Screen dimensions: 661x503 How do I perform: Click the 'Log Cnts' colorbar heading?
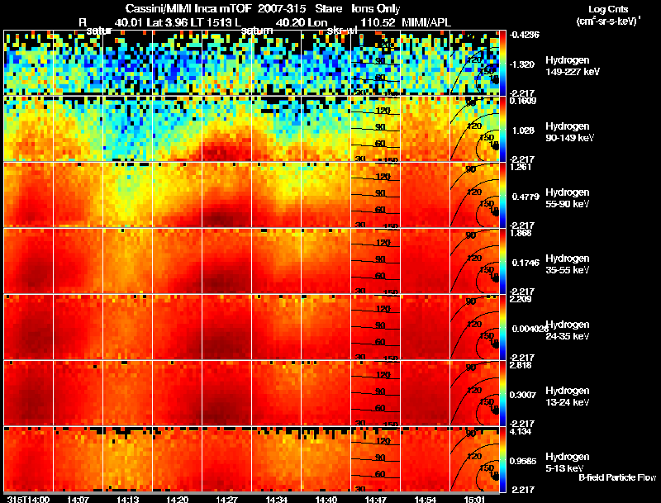pos(608,9)
